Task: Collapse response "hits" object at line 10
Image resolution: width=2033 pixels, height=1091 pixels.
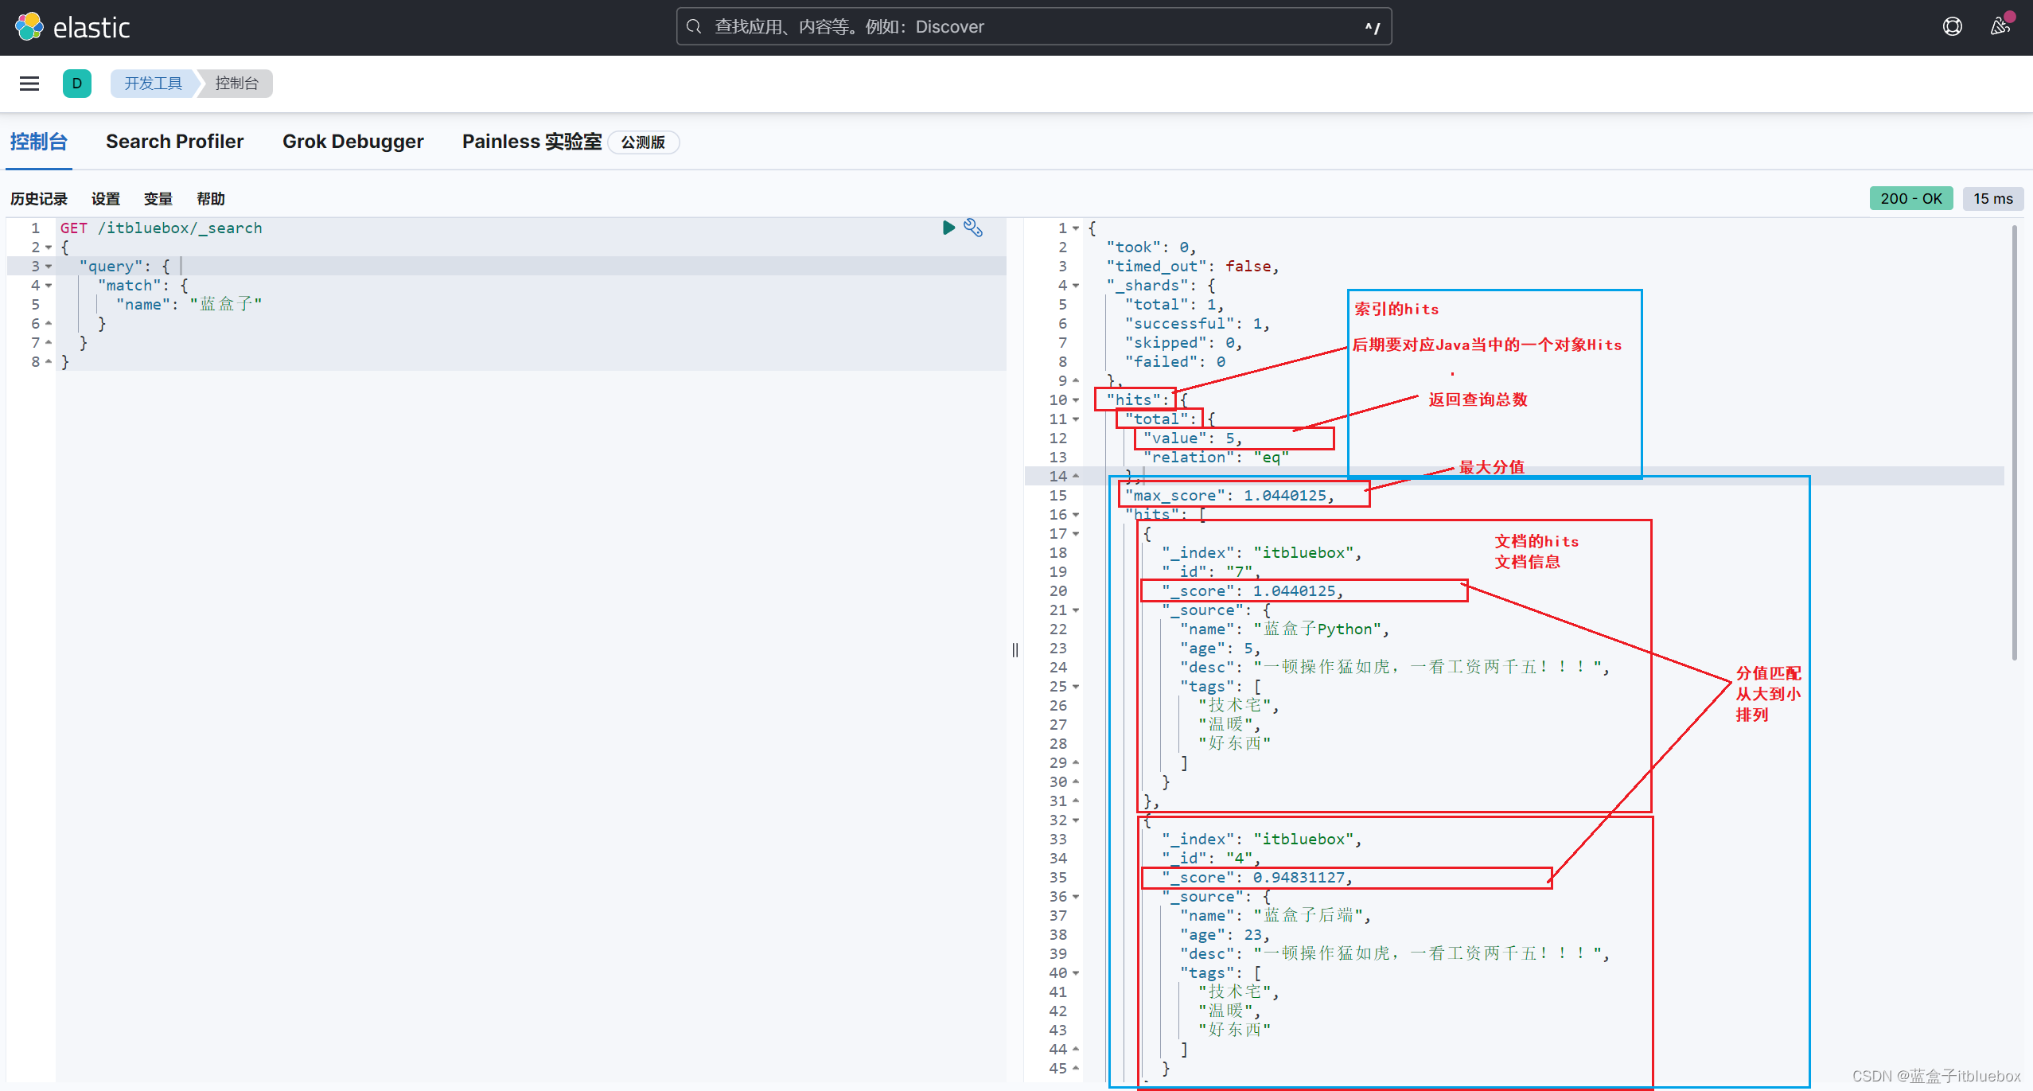Action: pyautogui.click(x=1076, y=400)
